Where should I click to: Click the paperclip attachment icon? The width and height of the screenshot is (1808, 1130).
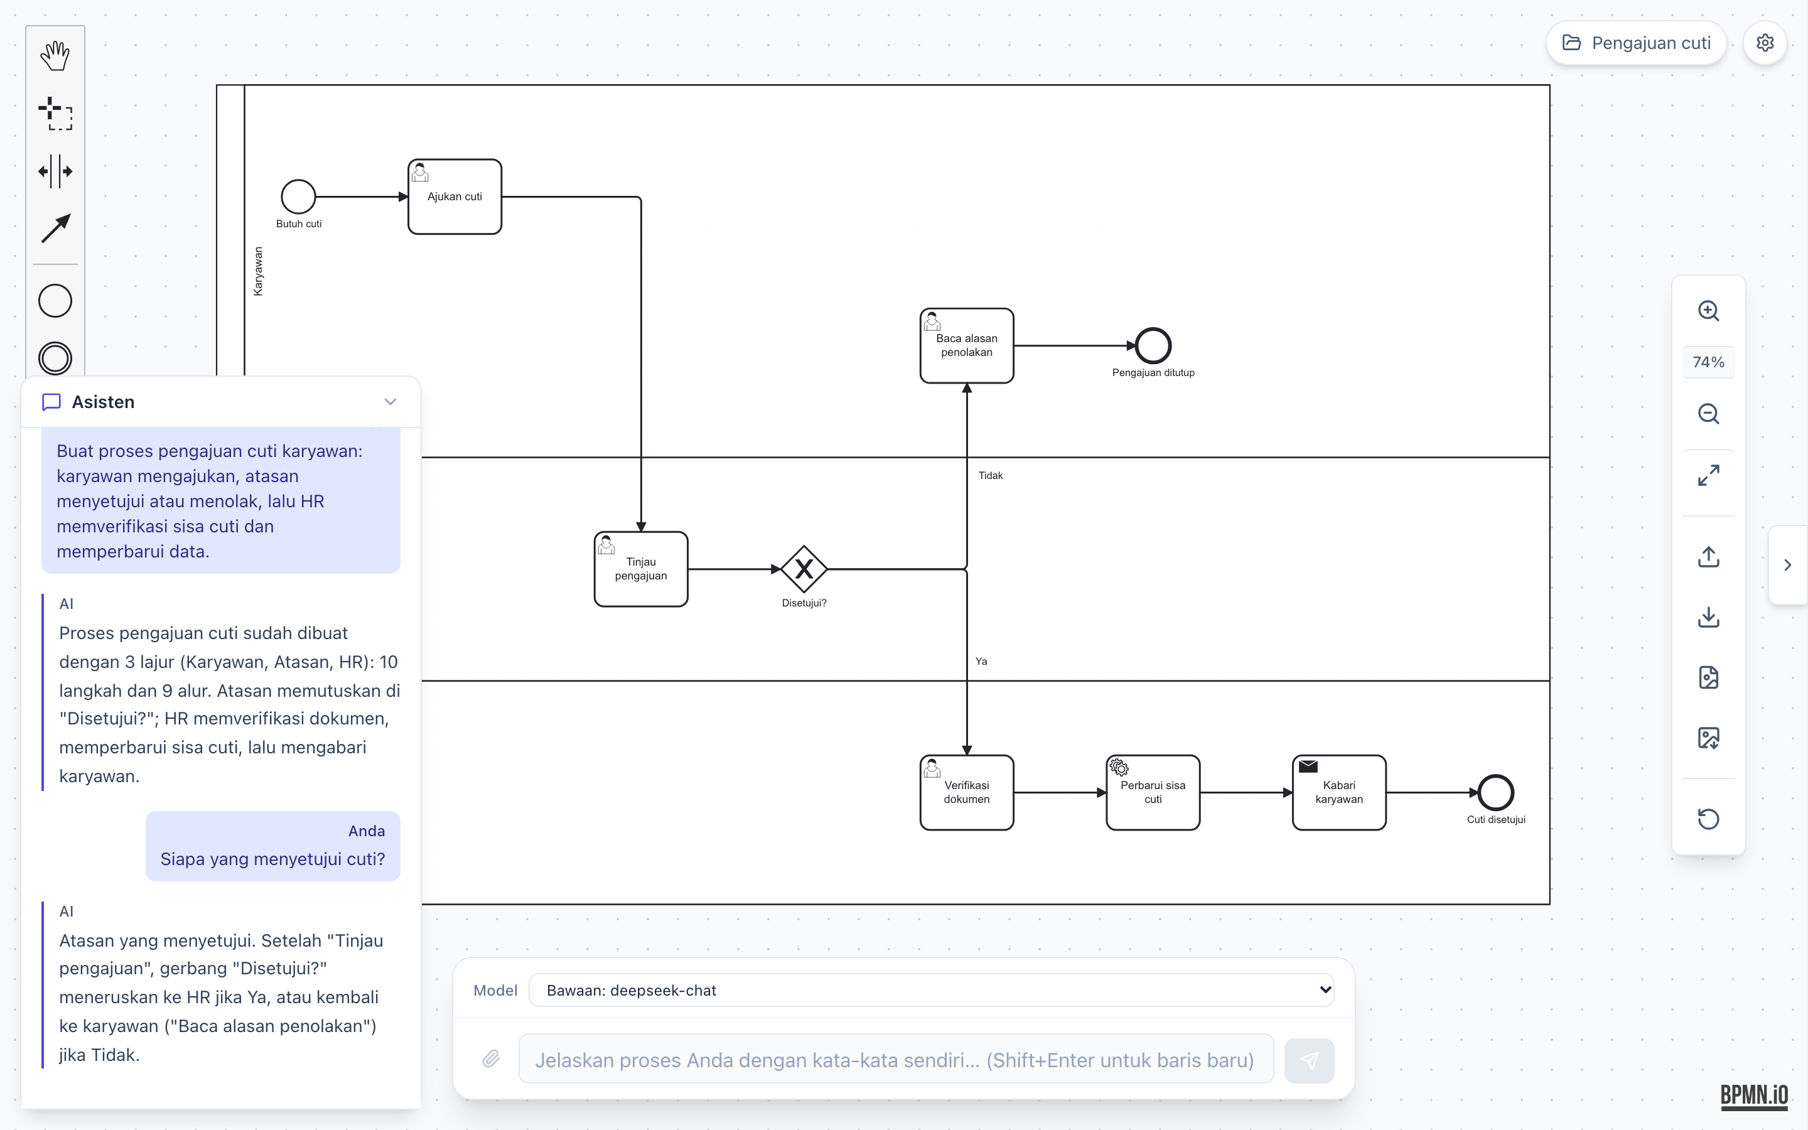click(x=491, y=1059)
